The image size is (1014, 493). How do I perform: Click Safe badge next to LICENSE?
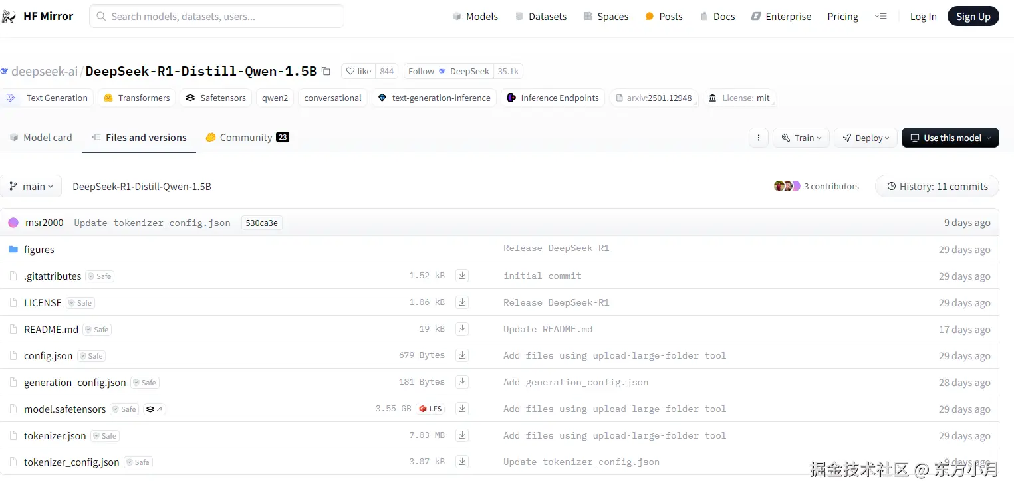coord(80,303)
